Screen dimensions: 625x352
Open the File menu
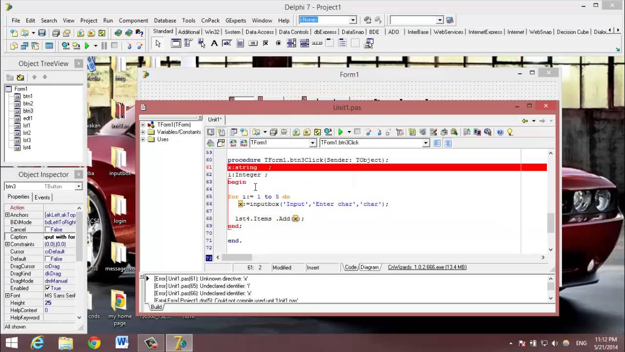16,21
